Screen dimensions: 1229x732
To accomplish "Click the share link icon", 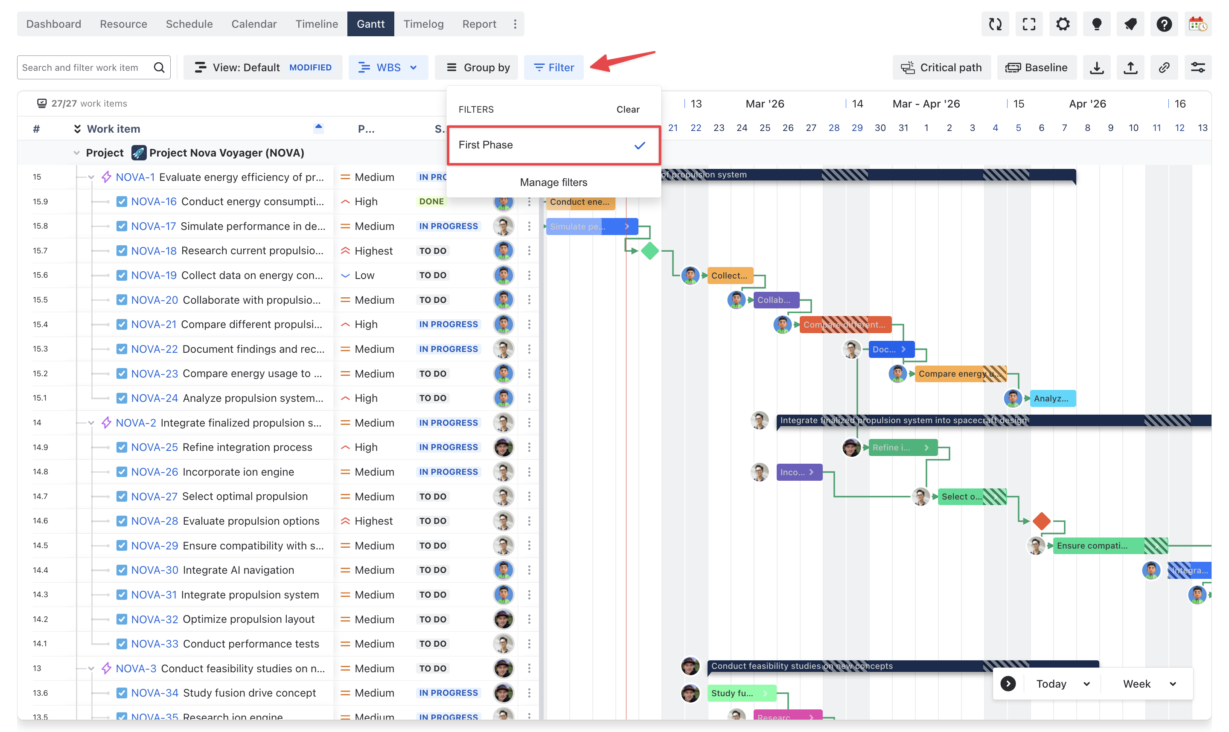I will [1165, 67].
